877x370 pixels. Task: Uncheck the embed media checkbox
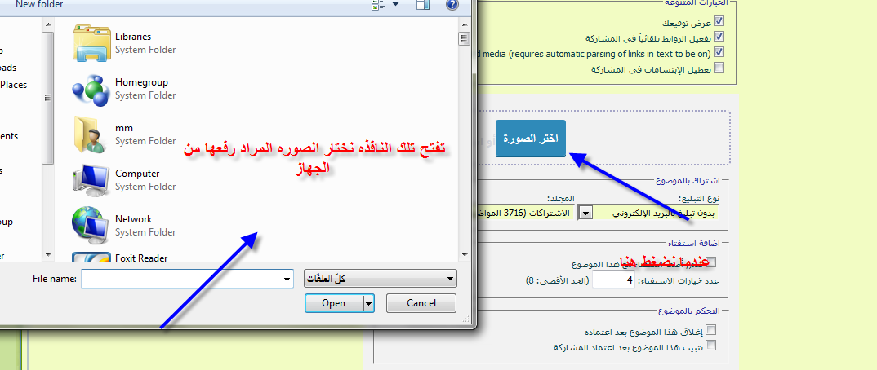(x=719, y=52)
